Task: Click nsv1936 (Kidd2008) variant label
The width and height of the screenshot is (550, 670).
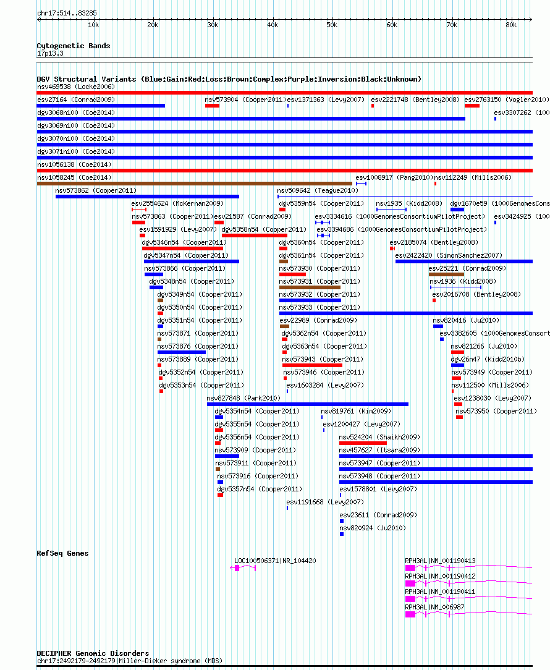Action: pyautogui.click(x=463, y=282)
